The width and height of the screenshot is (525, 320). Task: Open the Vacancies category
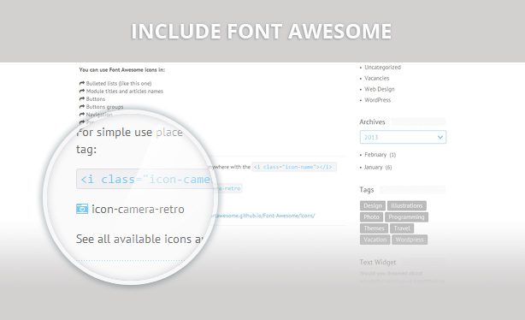377,78
